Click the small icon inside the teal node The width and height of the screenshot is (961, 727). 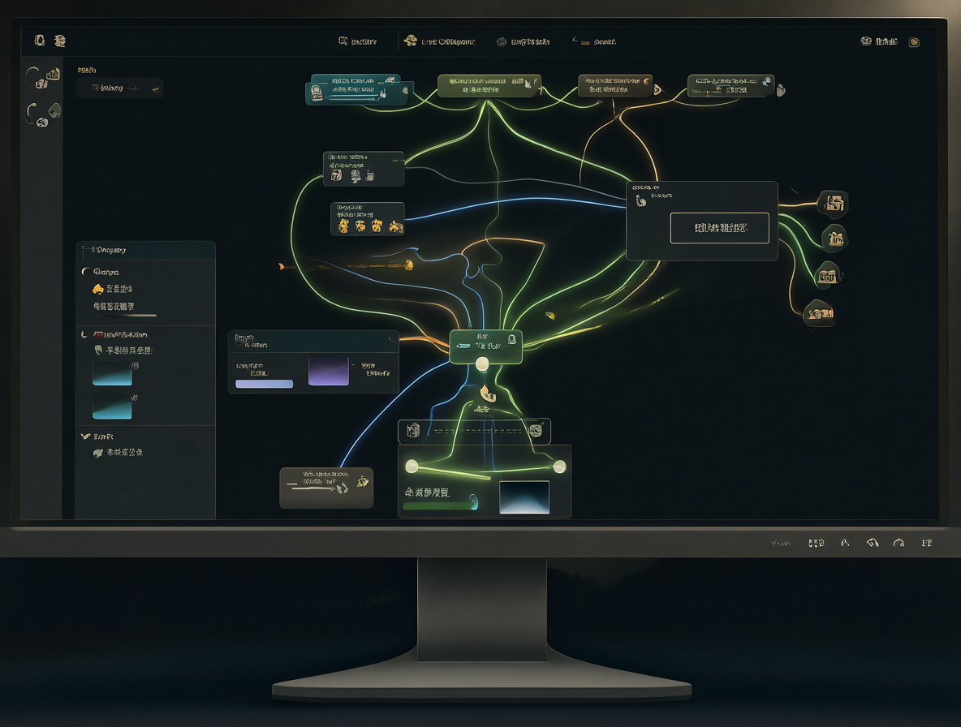click(317, 93)
